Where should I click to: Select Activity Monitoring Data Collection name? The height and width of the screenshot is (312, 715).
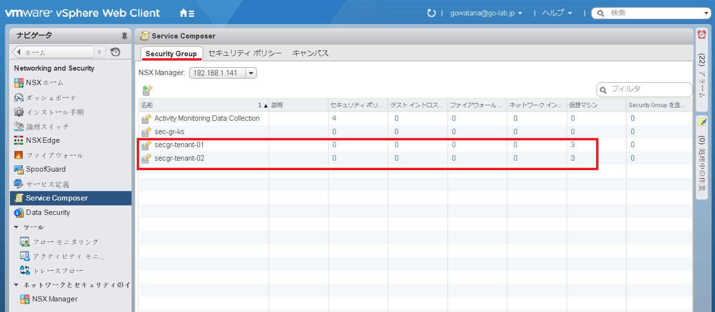(207, 118)
